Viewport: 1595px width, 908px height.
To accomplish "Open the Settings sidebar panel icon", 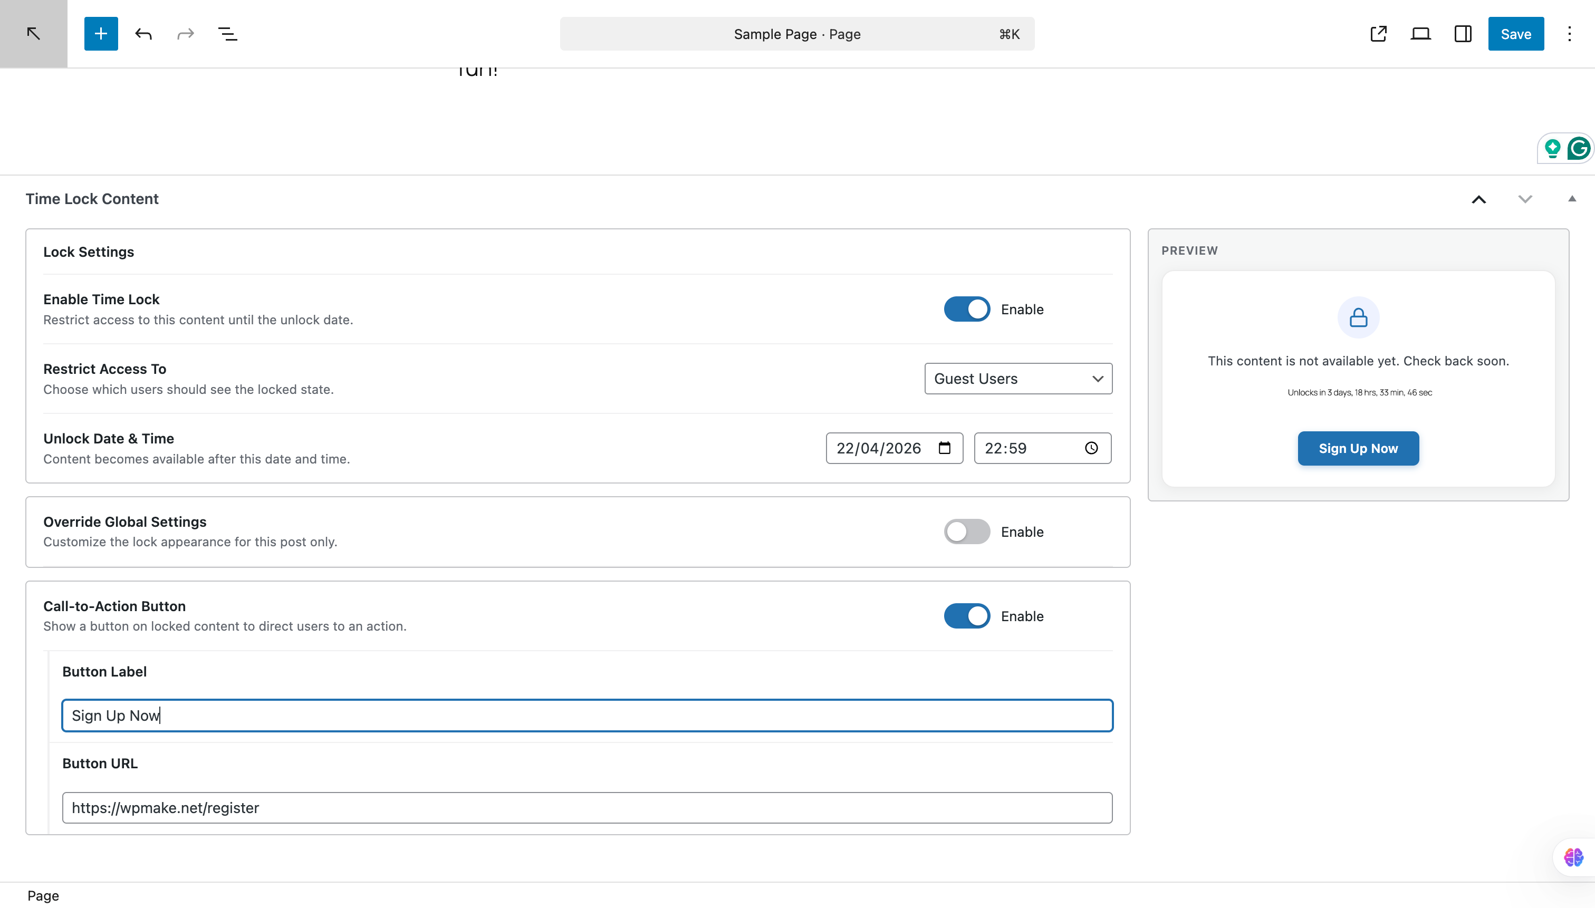I will pyautogui.click(x=1463, y=34).
